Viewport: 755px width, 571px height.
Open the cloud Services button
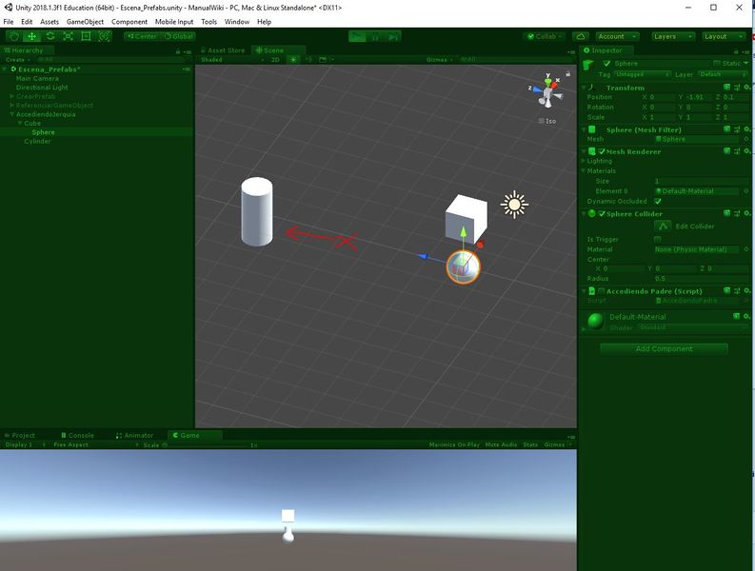581,36
